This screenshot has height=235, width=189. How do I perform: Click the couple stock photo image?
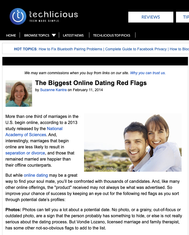click(133, 143)
